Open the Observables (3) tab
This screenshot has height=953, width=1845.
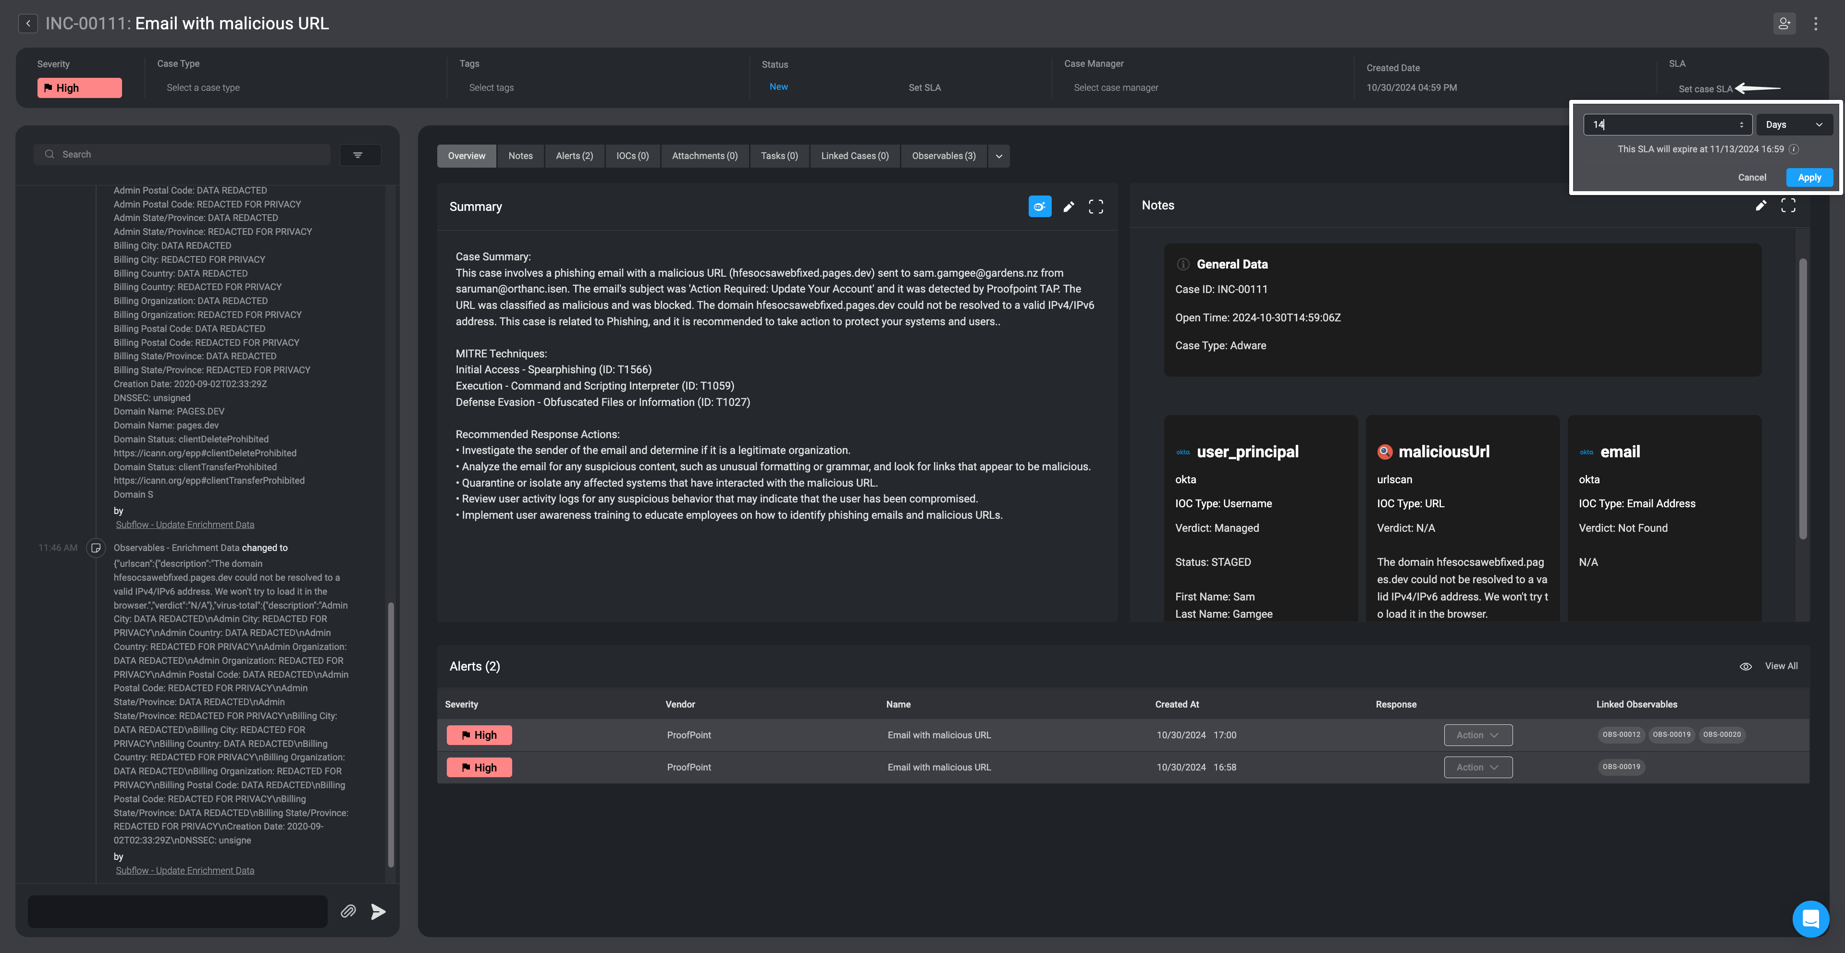[944, 156]
